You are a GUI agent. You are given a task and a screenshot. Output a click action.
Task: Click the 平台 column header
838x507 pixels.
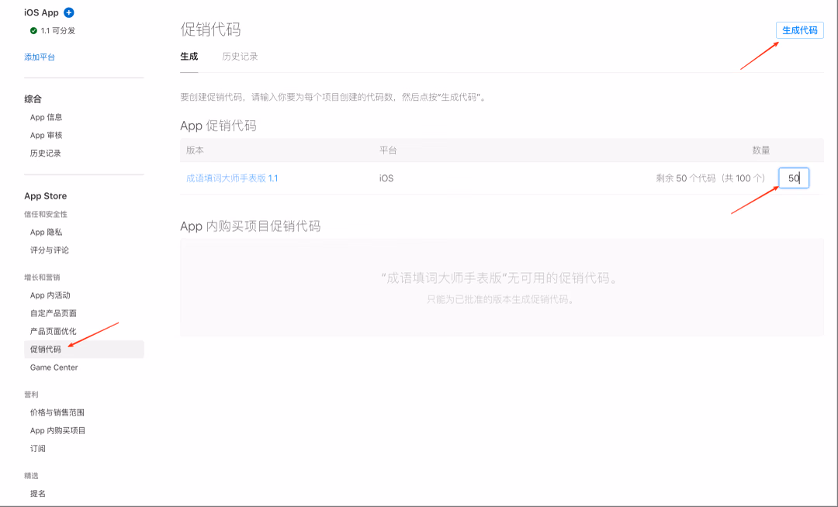388,150
